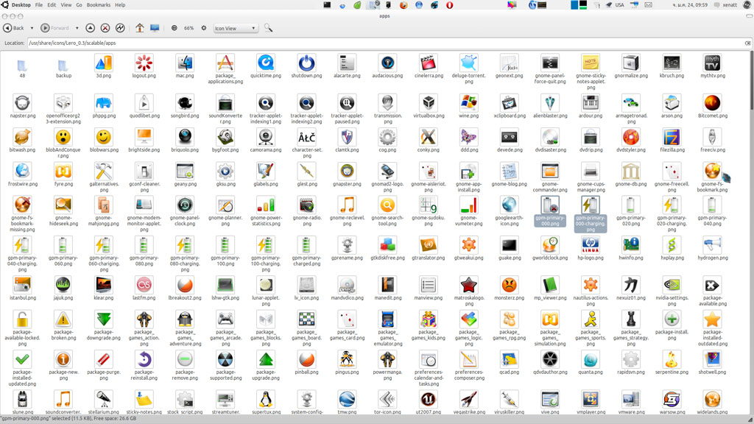Select the shutdown.png icon file

[306, 66]
